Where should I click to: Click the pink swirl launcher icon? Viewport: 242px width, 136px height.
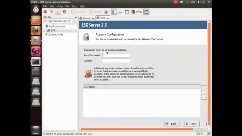pos(36,51)
